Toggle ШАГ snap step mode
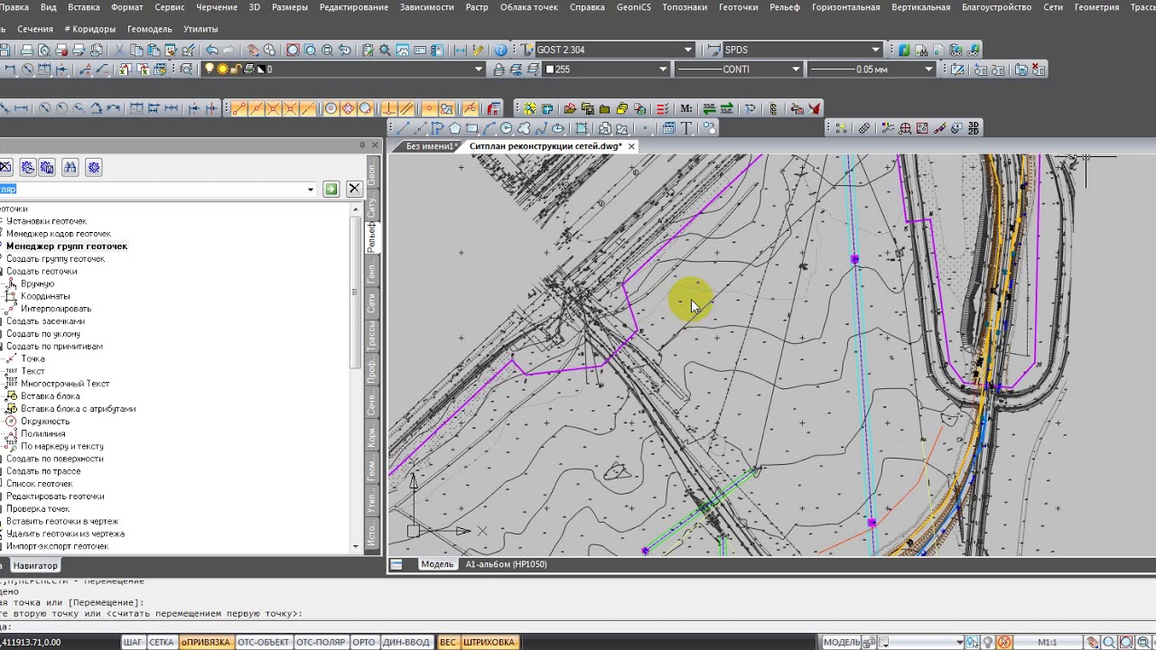1156x650 pixels. pyautogui.click(x=134, y=642)
